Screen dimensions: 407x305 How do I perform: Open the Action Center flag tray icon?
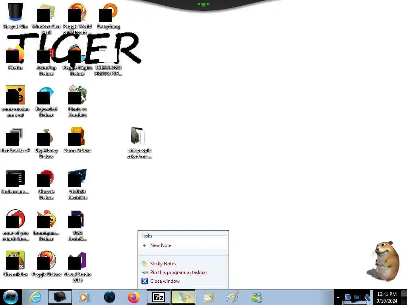click(x=347, y=297)
